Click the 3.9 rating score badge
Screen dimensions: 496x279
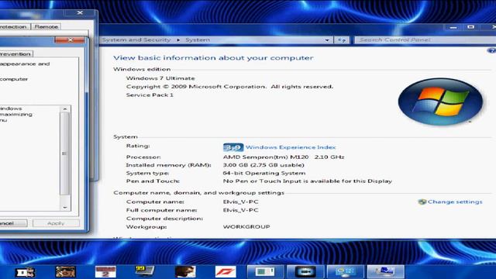pos(233,147)
